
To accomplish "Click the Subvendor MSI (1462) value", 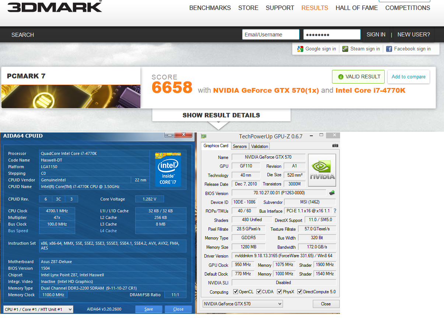I will pyautogui.click(x=310, y=202).
